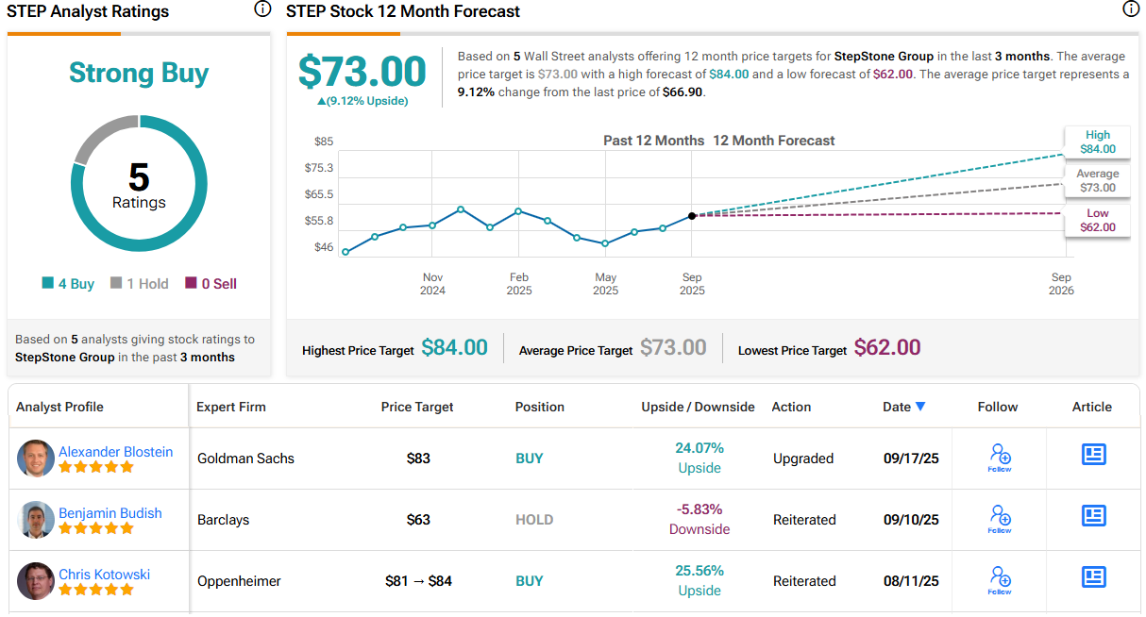
Task: Click the $63 price target cell
Action: coord(418,520)
